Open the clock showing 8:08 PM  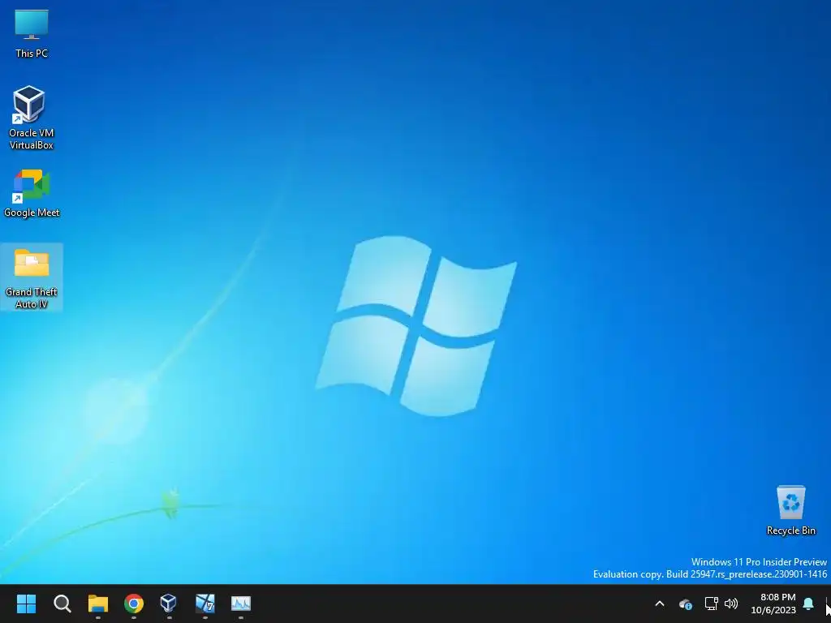773,604
